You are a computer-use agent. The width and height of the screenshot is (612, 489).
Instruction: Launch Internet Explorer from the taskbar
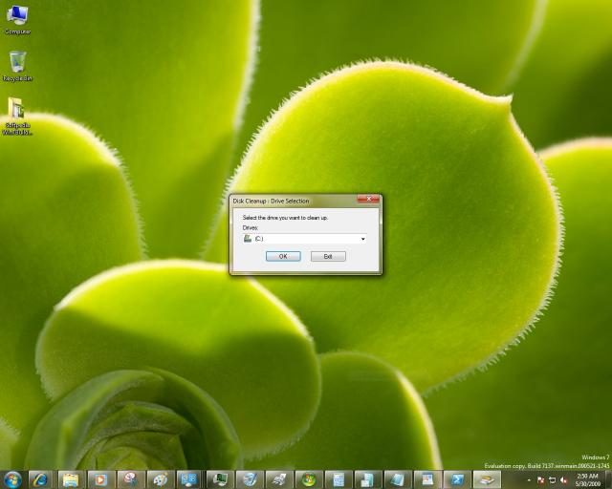click(40, 478)
